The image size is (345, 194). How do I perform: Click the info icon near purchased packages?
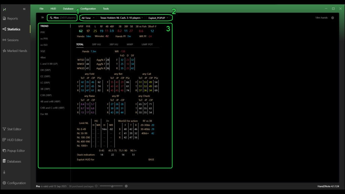[96, 186]
